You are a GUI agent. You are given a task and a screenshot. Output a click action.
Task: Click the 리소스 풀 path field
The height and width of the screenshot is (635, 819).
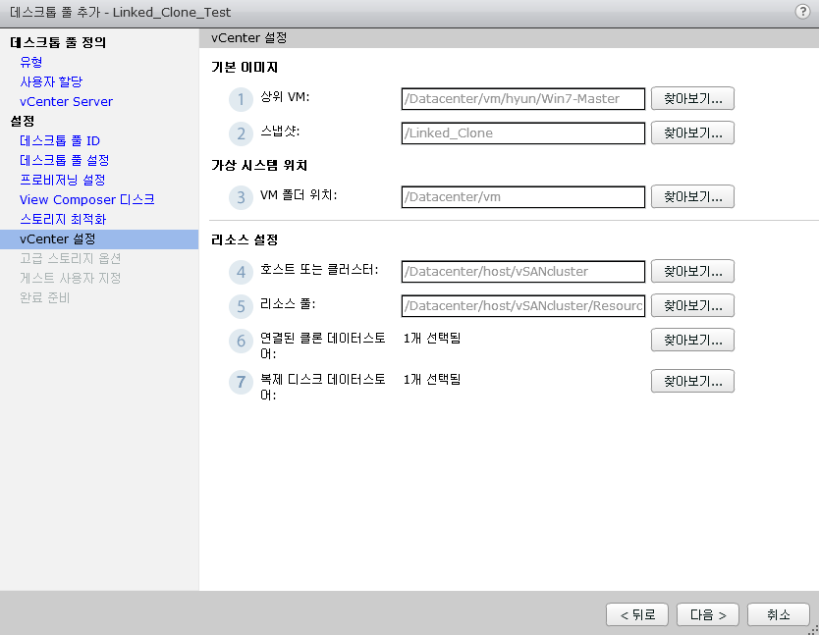[522, 306]
